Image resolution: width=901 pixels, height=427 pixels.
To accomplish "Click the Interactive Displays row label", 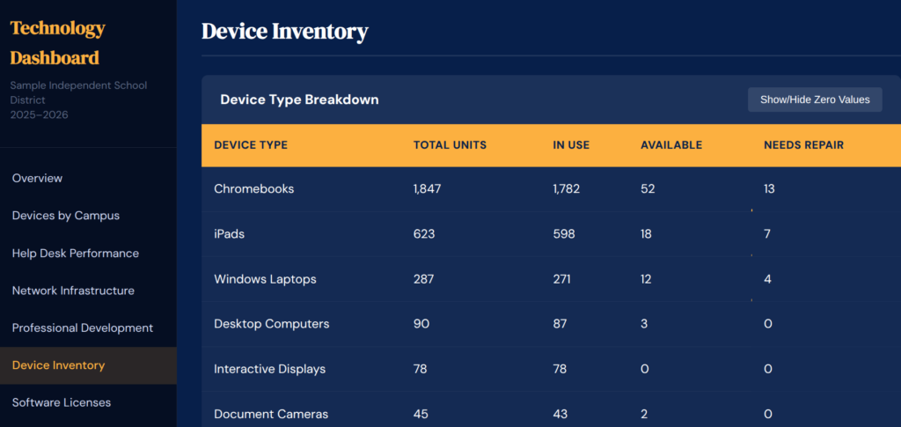I will (x=270, y=369).
